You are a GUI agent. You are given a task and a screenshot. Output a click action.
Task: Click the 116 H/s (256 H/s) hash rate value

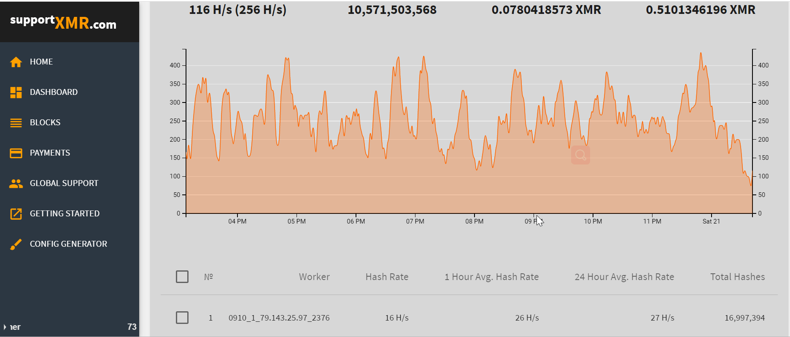pos(238,10)
